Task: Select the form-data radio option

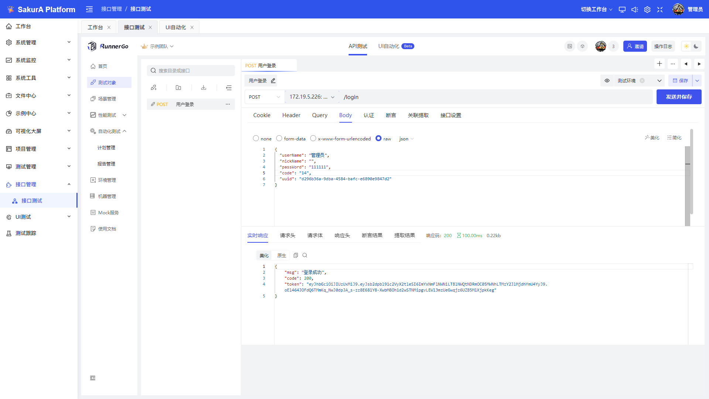Action: [x=279, y=138]
